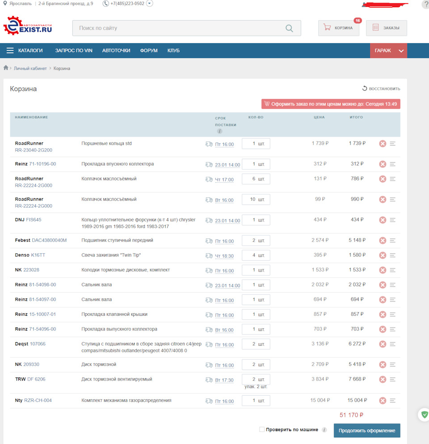Click delivery time Вт 17:30
Screen dimensions: 429x444
(x=224, y=380)
